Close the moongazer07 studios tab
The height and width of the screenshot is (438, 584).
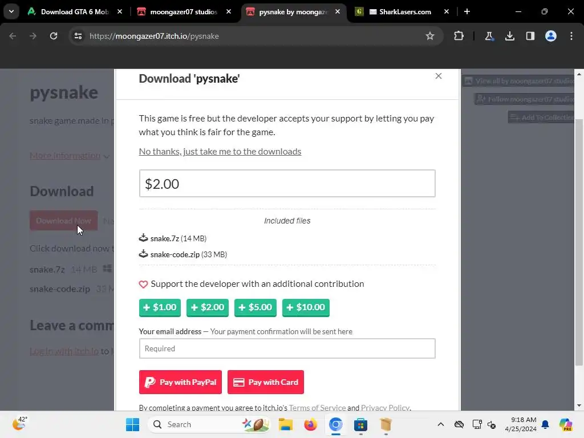[x=229, y=12]
